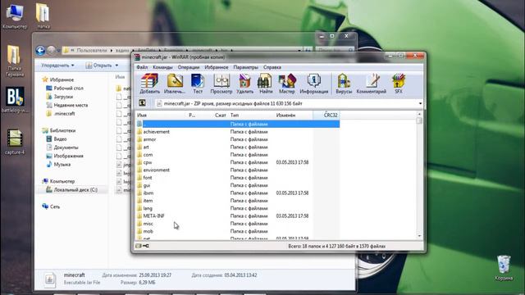Open the Справка menu
Viewport: 525px width, 295px height.
272,67
